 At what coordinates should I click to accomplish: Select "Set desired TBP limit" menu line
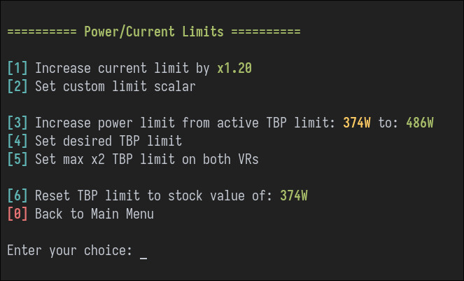pyautogui.click(x=108, y=142)
